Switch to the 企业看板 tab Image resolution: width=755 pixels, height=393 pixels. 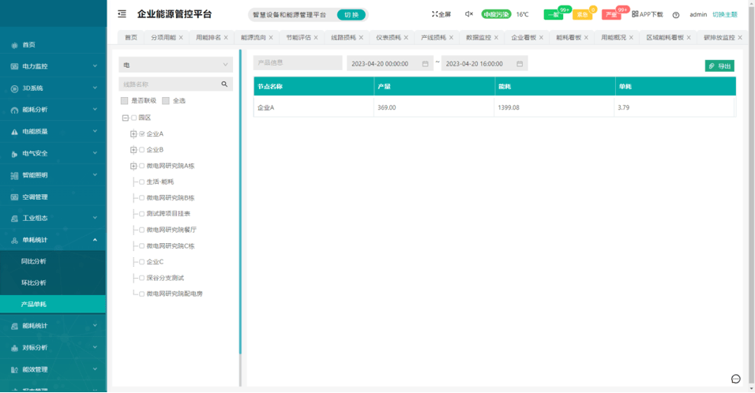pos(523,37)
